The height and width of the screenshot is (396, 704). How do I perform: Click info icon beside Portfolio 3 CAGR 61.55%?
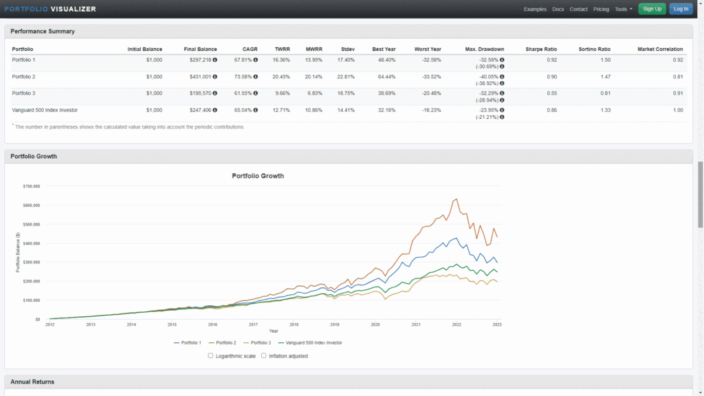256,93
